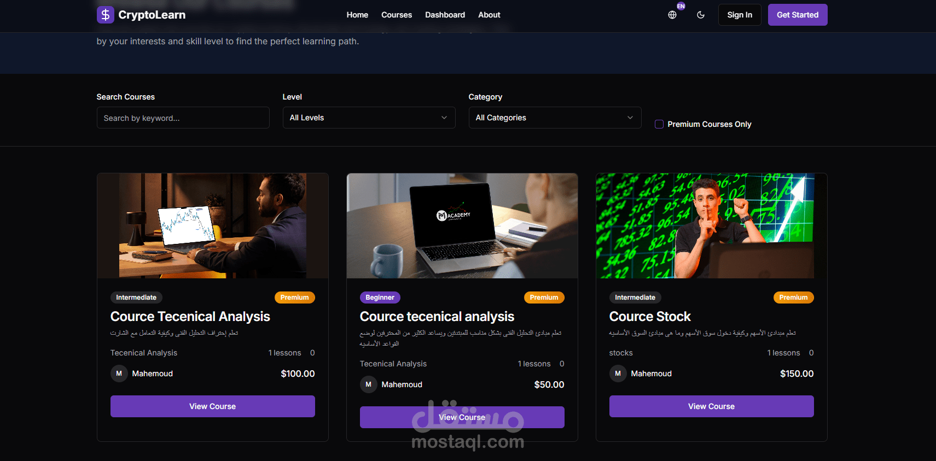Open the Courses nav item
The image size is (936, 461).
coord(397,15)
